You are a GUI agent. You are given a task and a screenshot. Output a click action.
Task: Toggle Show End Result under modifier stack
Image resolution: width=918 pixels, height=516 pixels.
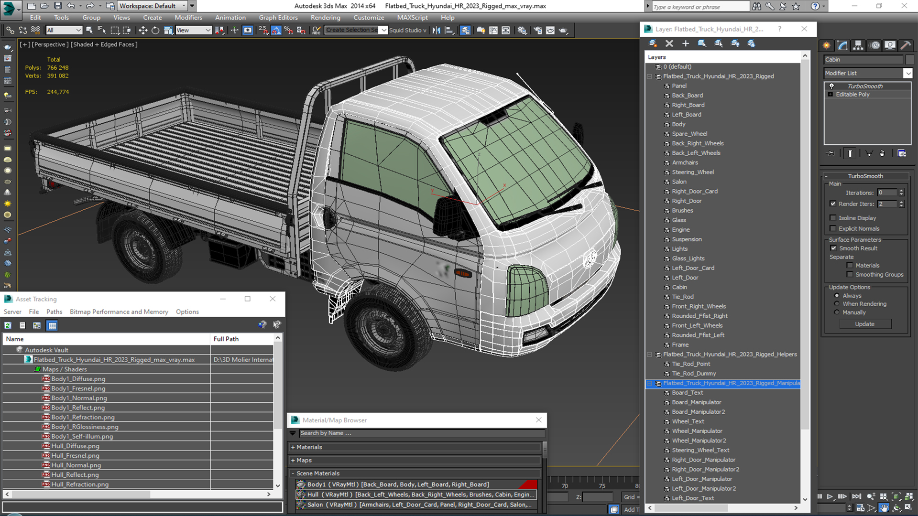coord(850,153)
